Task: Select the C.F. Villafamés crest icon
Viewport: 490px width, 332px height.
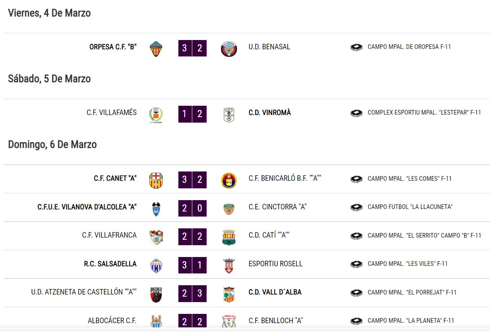Action: 156,115
